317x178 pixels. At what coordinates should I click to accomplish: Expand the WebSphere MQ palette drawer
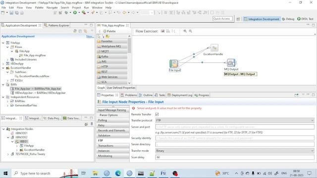[112, 46]
